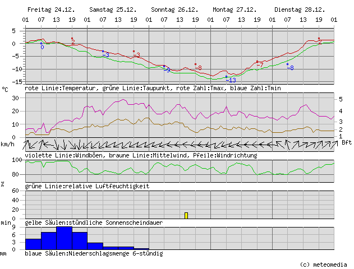Click the 'Freitag 24.12.' day heading
354x269 pixels.
click(x=51, y=10)
